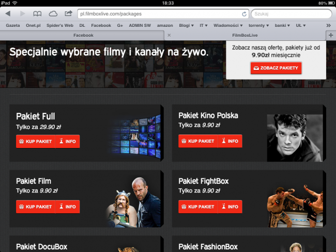
Task: Open iCloud tabs cloud icon
Action: [x=53, y=14]
